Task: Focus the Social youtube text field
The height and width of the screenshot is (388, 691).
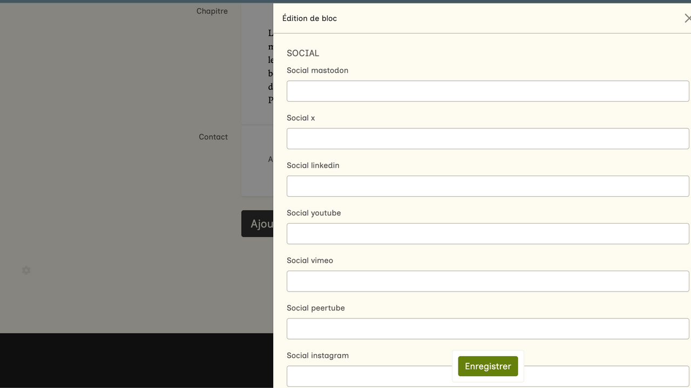Action: pos(487,233)
